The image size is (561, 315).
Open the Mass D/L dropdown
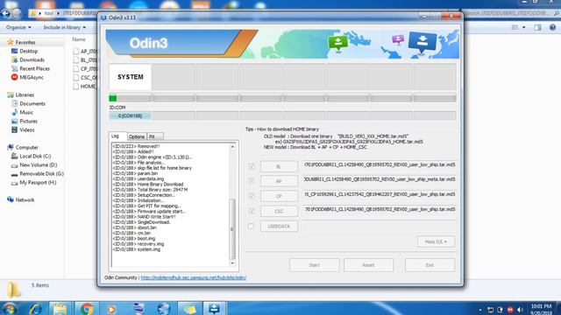(x=436, y=241)
